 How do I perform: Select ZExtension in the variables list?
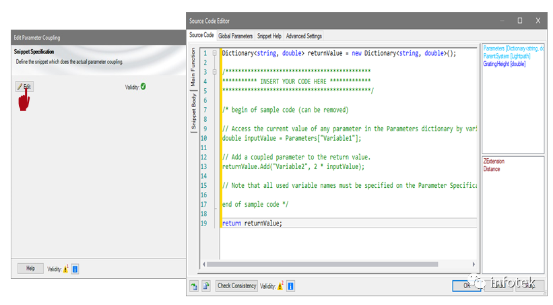click(494, 161)
